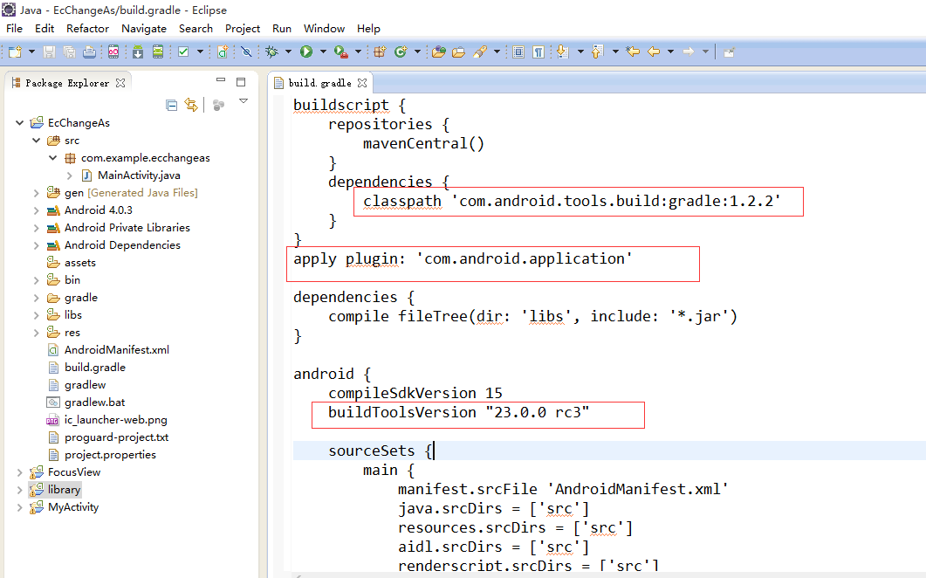Open the Android Virtual Device Manager icon
The width and height of the screenshot is (926, 578).
tap(158, 52)
